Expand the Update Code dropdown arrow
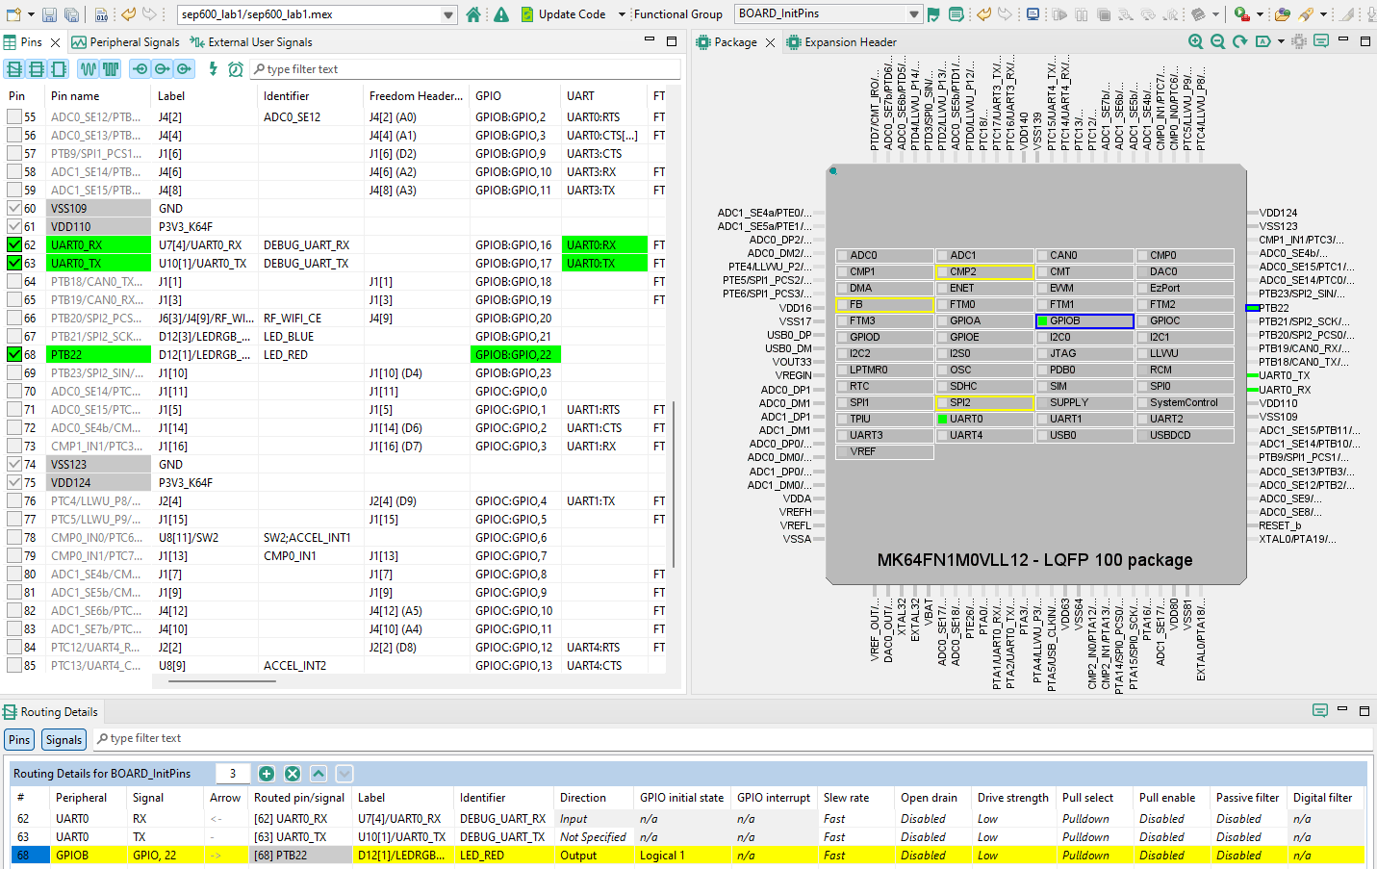The image size is (1377, 869). tap(620, 14)
